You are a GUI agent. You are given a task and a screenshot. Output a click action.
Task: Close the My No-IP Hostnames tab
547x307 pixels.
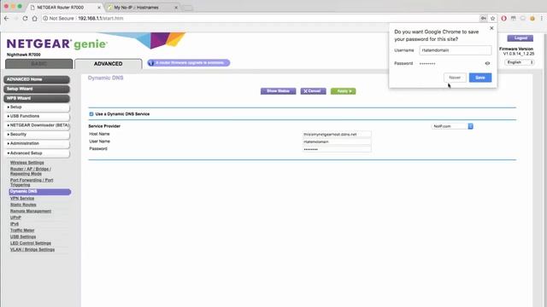point(176,8)
